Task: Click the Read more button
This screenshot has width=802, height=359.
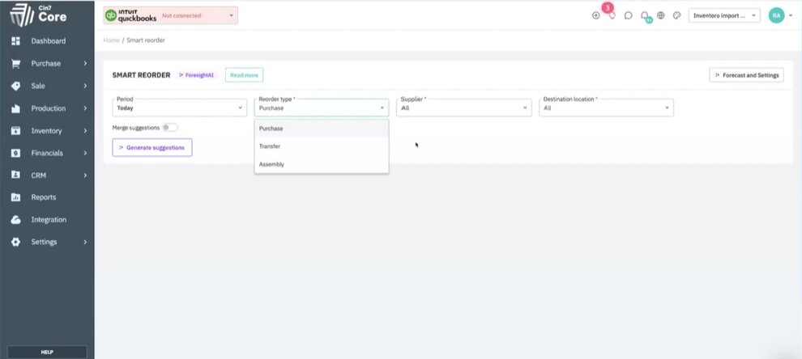Action: pos(244,75)
